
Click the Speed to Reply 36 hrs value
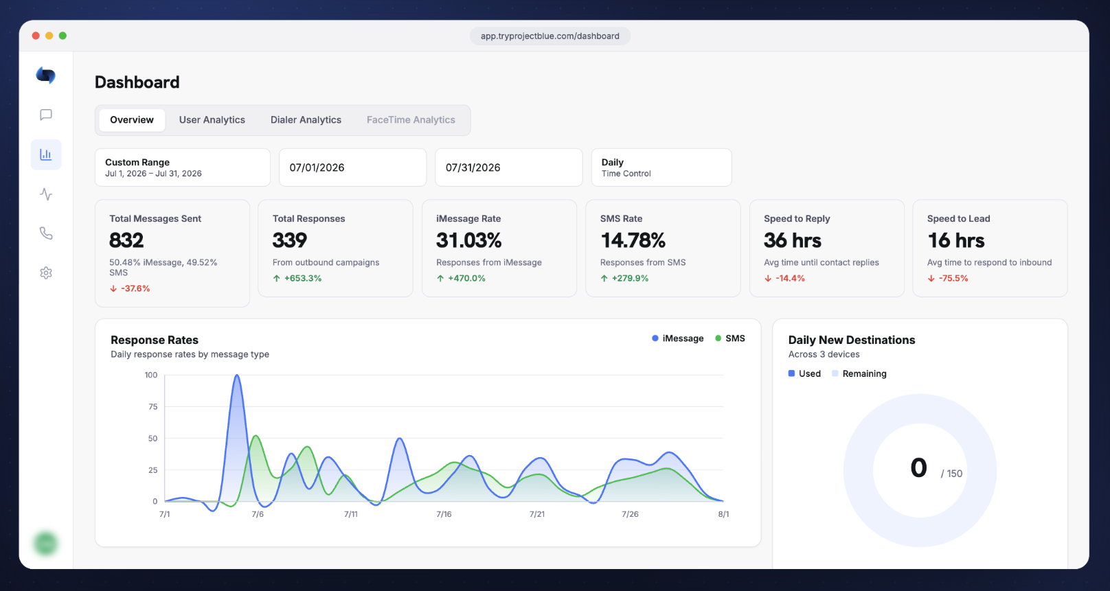793,240
